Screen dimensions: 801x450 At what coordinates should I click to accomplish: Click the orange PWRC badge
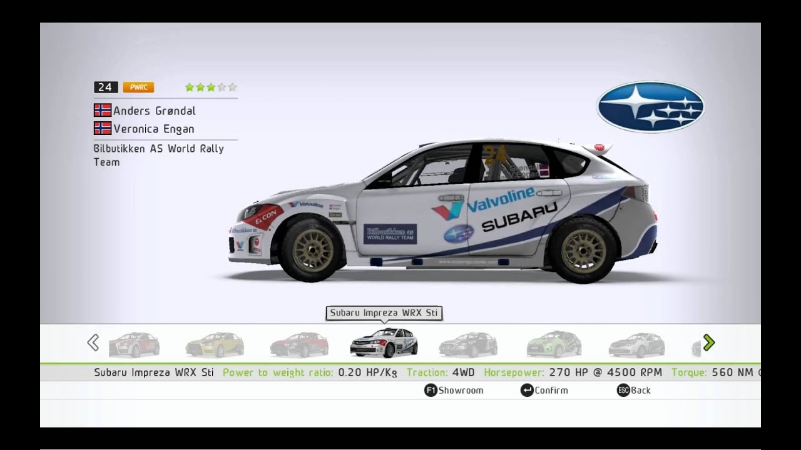[x=138, y=87]
